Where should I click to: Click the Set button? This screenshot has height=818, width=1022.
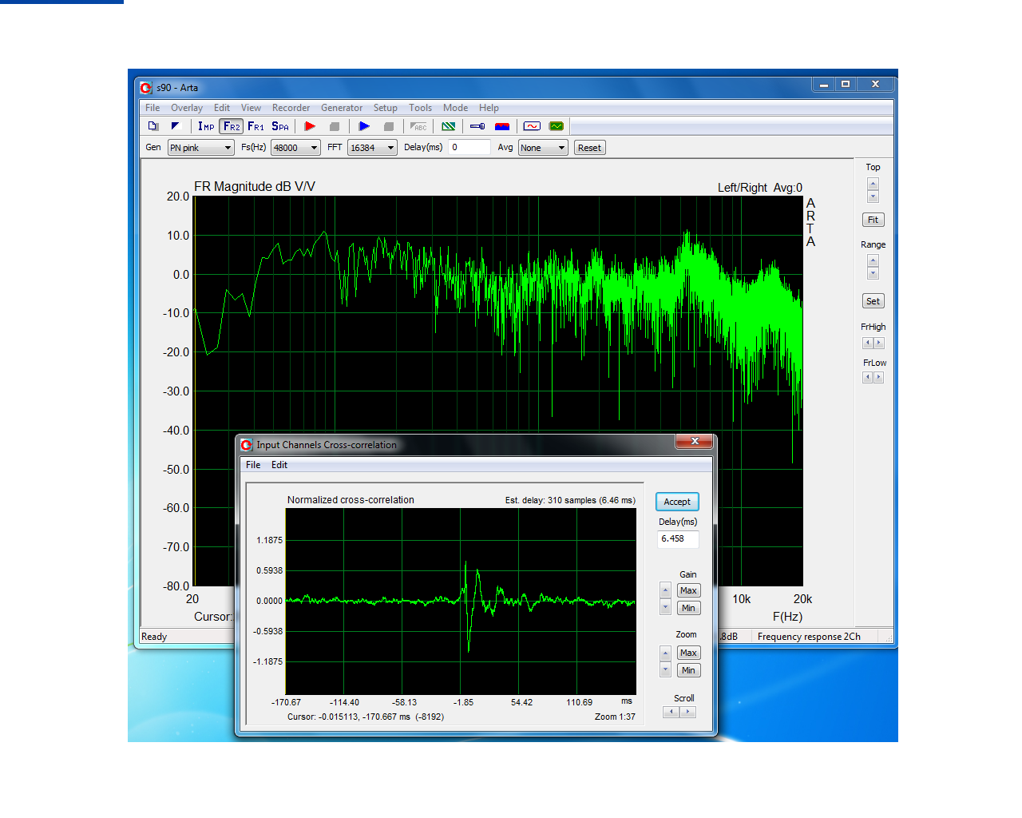tap(873, 301)
